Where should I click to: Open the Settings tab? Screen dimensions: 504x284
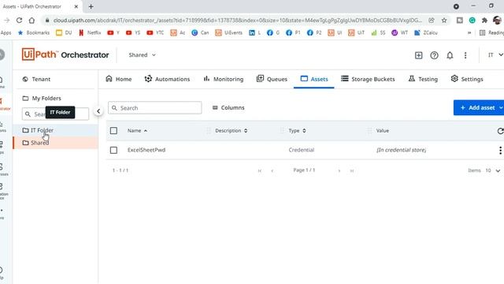467,79
